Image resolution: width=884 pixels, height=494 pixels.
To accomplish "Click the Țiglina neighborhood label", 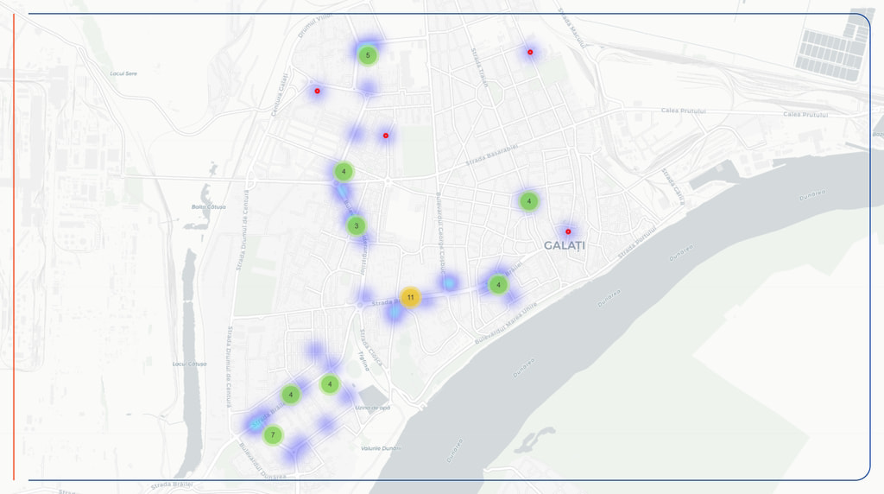I will pyautogui.click(x=364, y=361).
